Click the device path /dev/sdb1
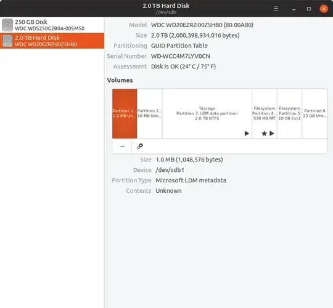Viewport: 333px width, 308px height. click(170, 170)
